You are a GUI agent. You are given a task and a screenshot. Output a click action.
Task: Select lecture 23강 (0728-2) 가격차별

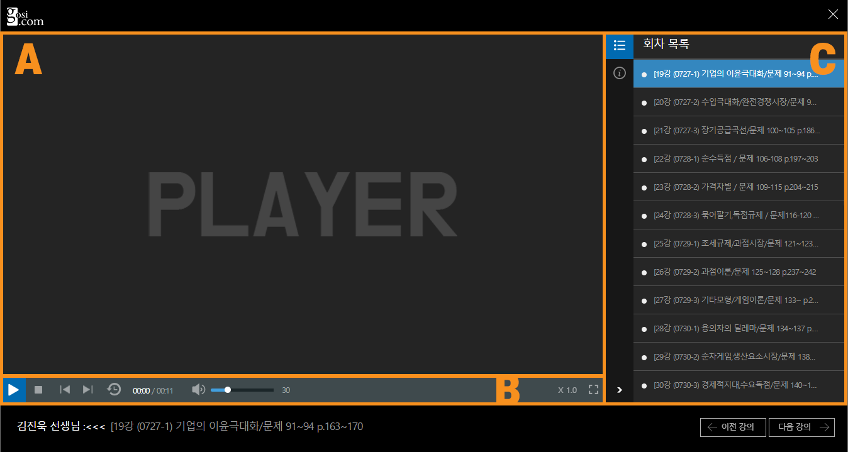click(x=739, y=187)
